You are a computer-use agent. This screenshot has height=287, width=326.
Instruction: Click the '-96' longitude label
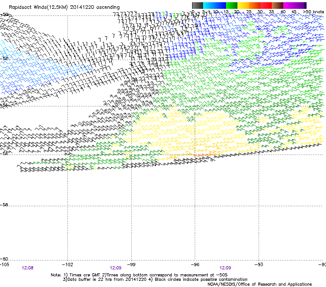pos(195,264)
